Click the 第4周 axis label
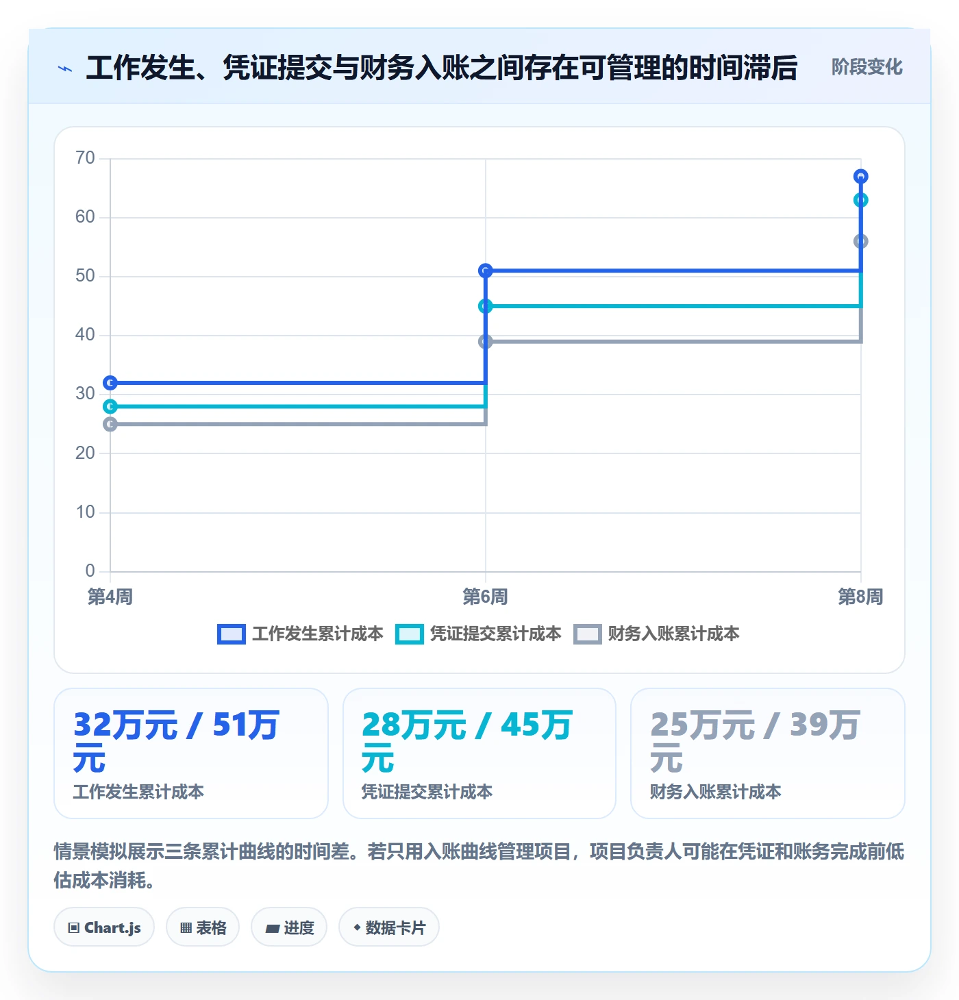959x1000 pixels. [110, 597]
